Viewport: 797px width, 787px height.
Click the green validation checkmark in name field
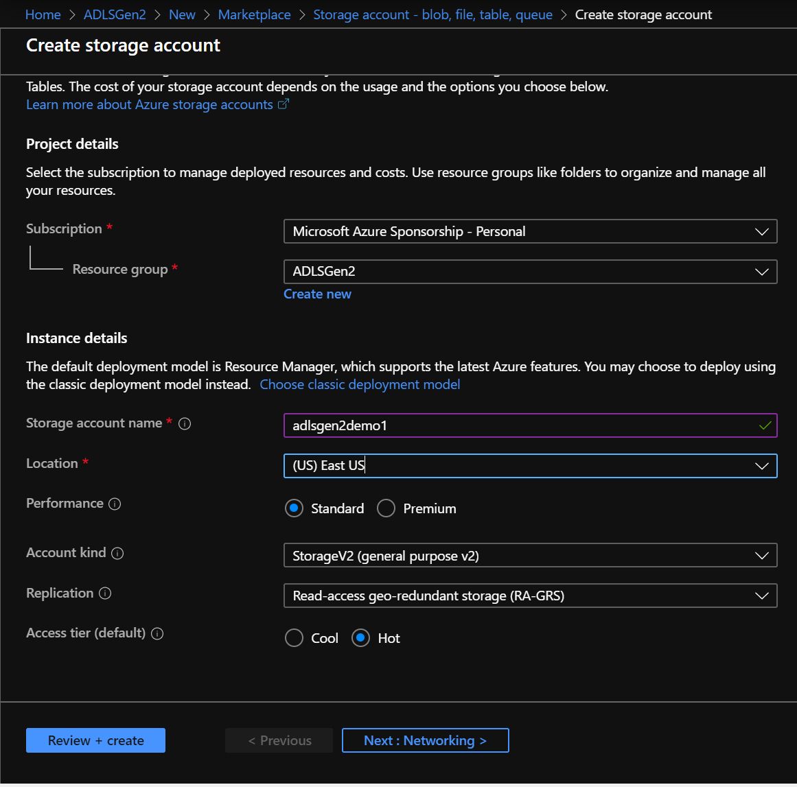765,425
